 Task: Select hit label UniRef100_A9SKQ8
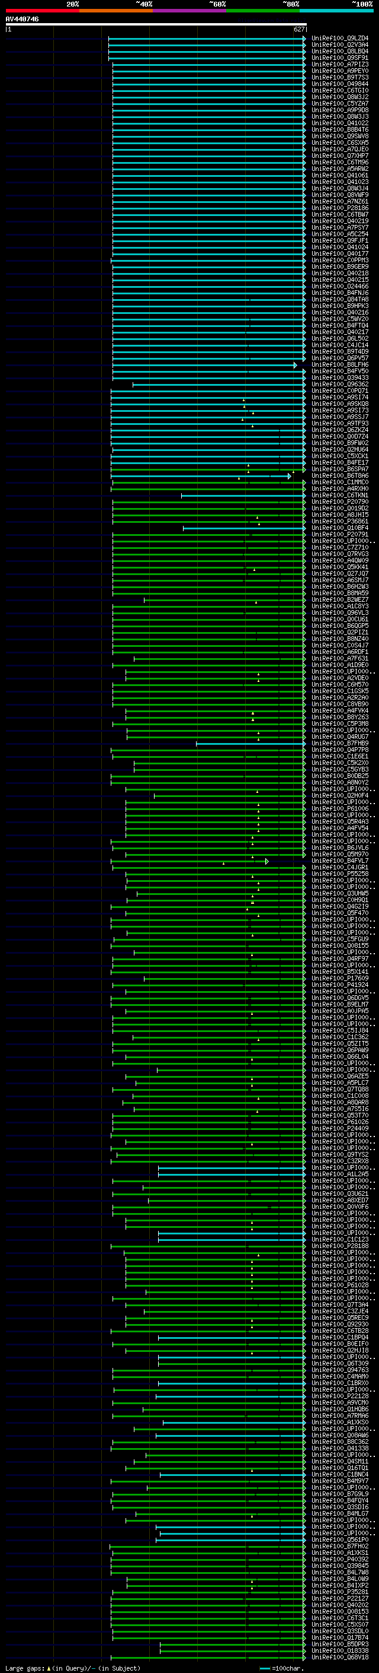click(x=340, y=404)
